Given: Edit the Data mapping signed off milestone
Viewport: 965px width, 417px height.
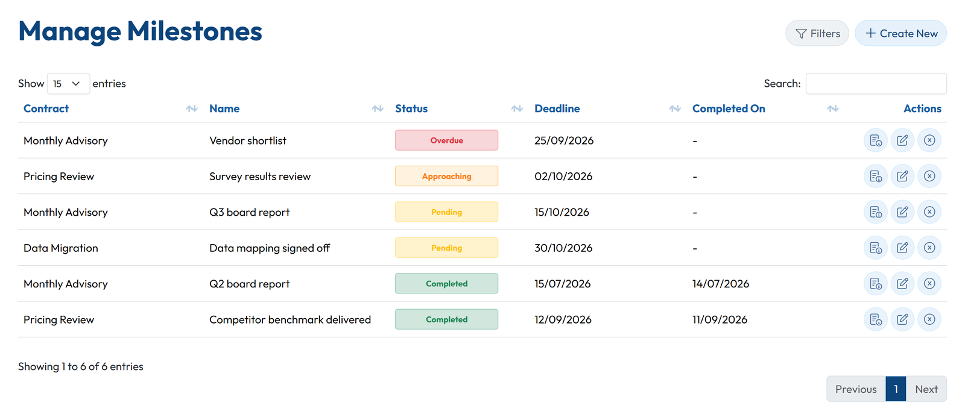Looking at the screenshot, I should tap(902, 248).
